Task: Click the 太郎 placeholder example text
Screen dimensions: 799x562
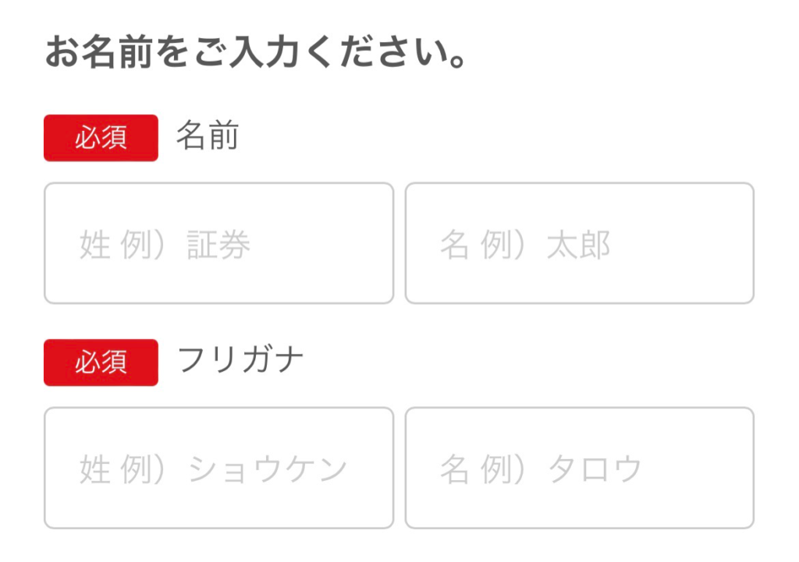Action: click(x=579, y=246)
